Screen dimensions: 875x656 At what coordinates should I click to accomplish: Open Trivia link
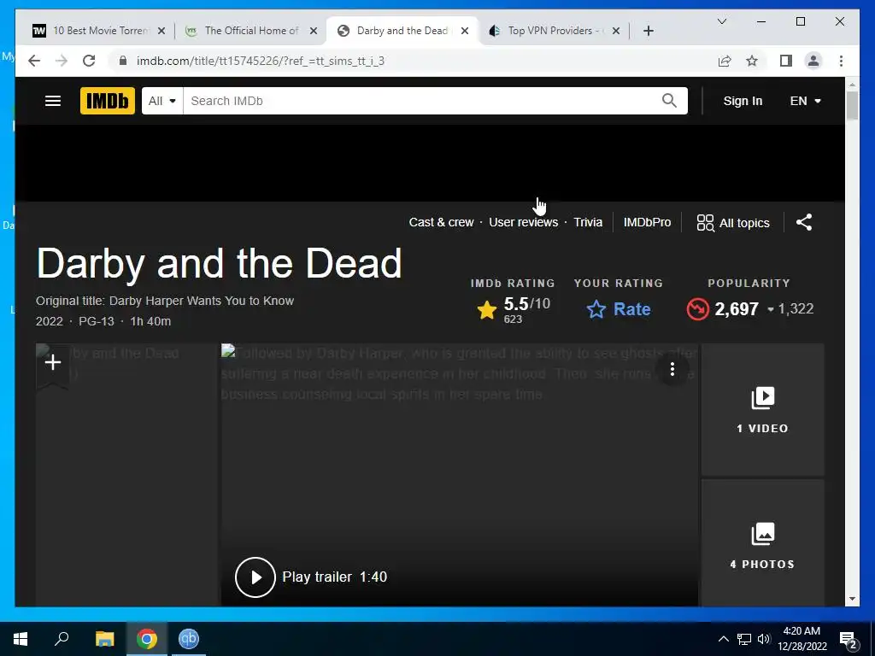point(588,223)
